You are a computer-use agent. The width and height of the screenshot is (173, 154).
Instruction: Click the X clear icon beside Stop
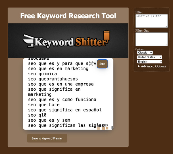point(91,64)
